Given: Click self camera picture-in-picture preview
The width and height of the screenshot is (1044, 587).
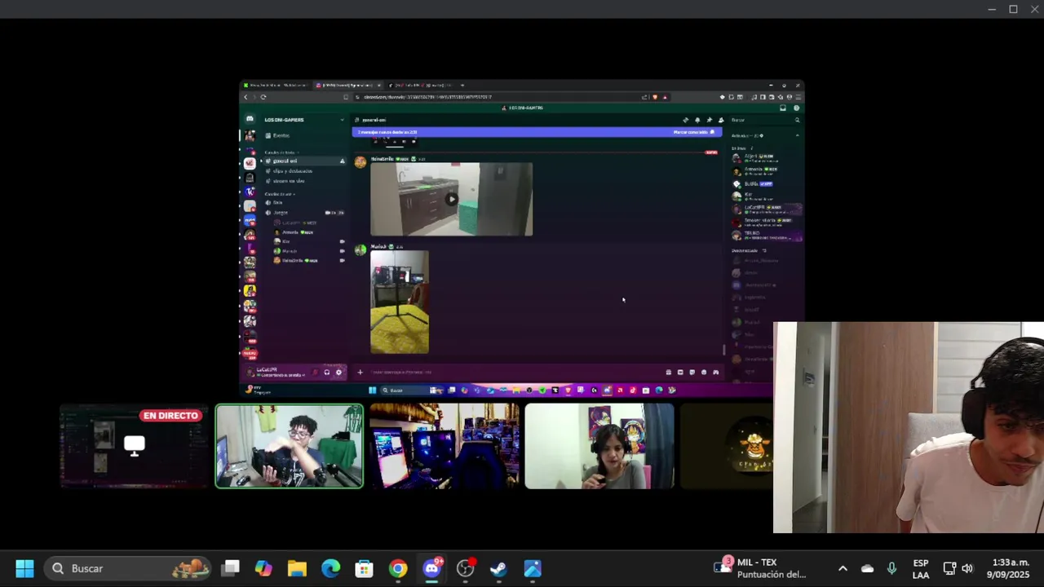Looking at the screenshot, I should pyautogui.click(x=909, y=427).
